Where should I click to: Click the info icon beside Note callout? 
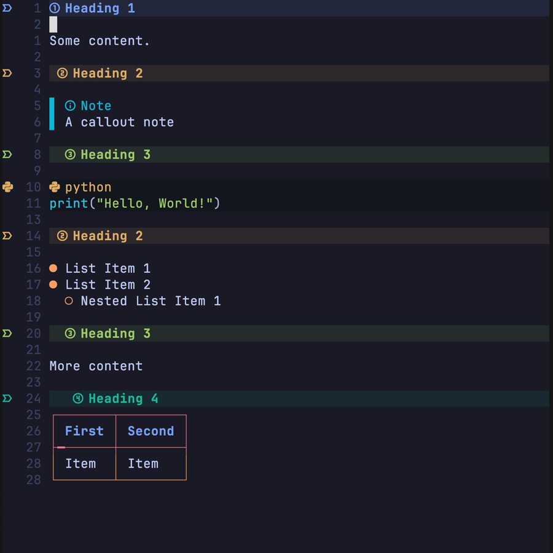point(70,106)
